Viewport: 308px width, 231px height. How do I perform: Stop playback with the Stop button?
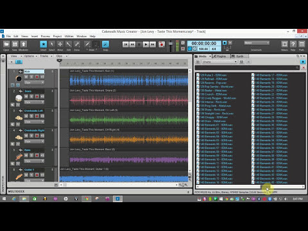(139, 44)
